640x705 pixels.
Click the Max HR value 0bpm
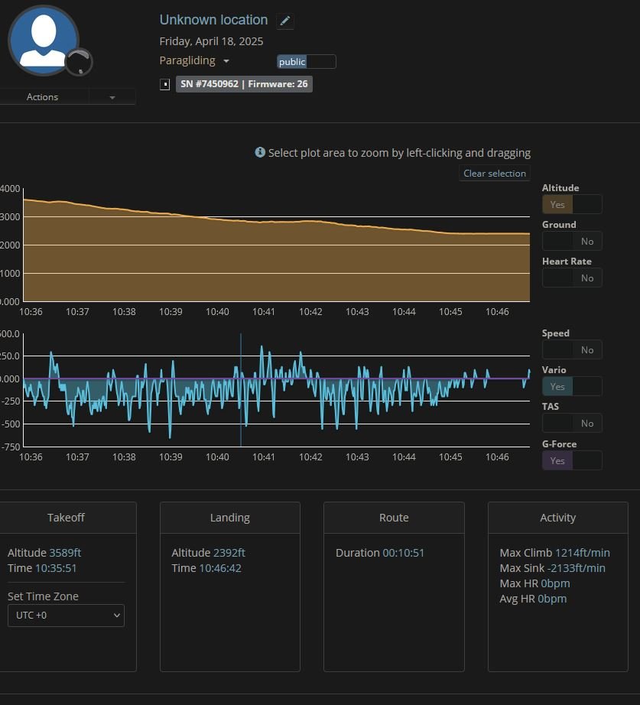click(x=555, y=583)
